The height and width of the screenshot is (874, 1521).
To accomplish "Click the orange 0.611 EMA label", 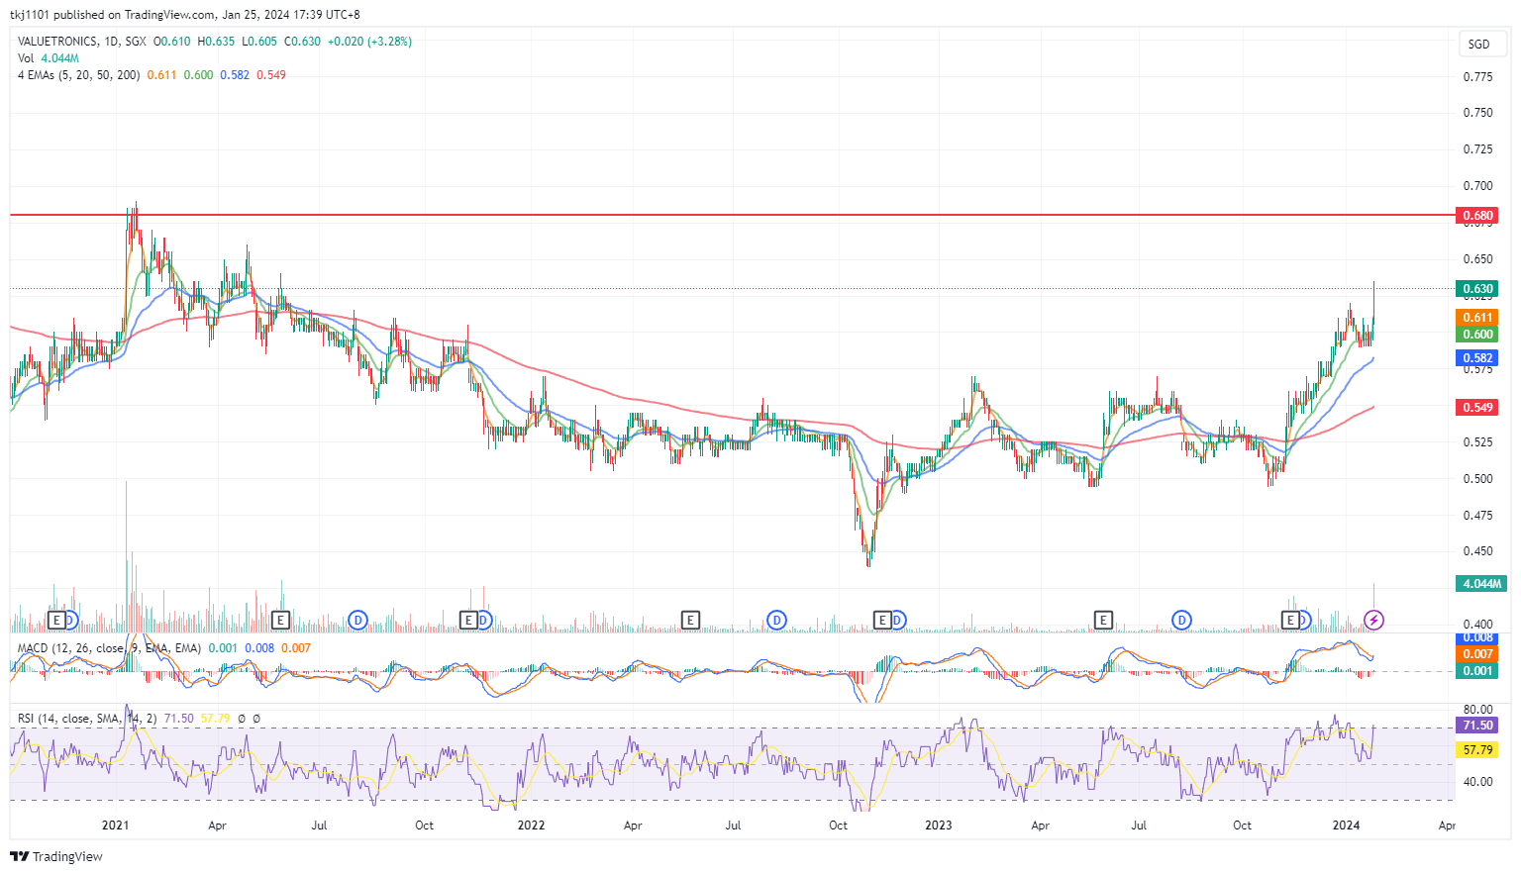I will click(1478, 318).
